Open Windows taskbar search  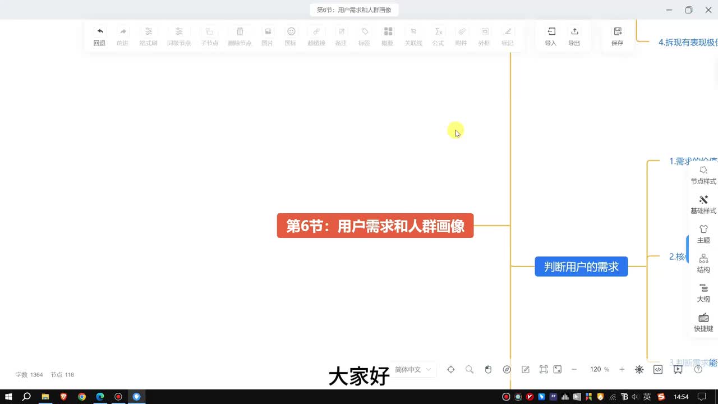(26, 397)
